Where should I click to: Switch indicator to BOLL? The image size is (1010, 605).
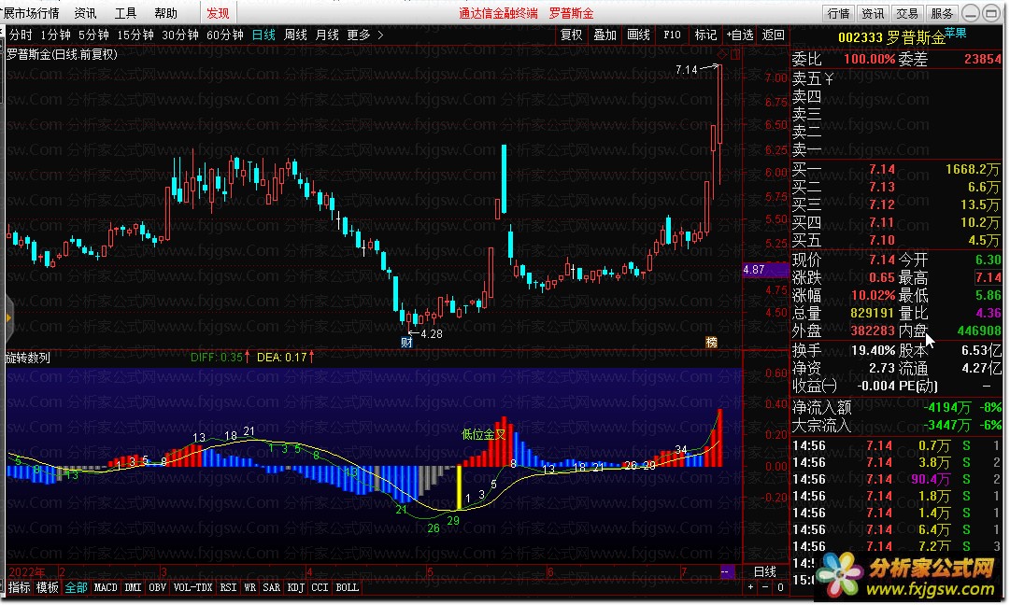pyautogui.click(x=348, y=587)
